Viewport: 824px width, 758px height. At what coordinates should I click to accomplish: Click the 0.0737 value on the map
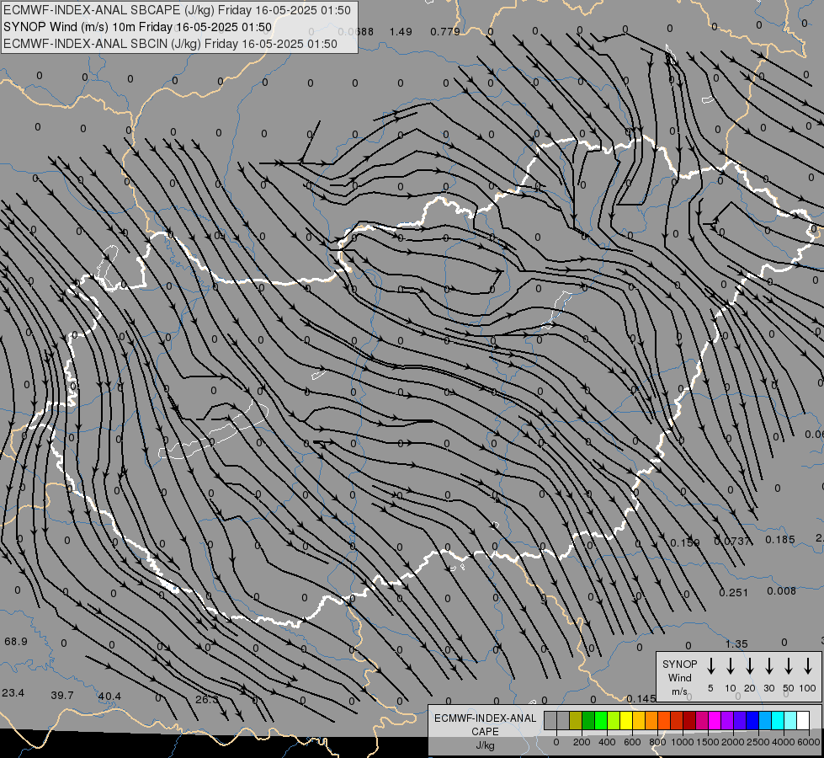[x=732, y=542]
